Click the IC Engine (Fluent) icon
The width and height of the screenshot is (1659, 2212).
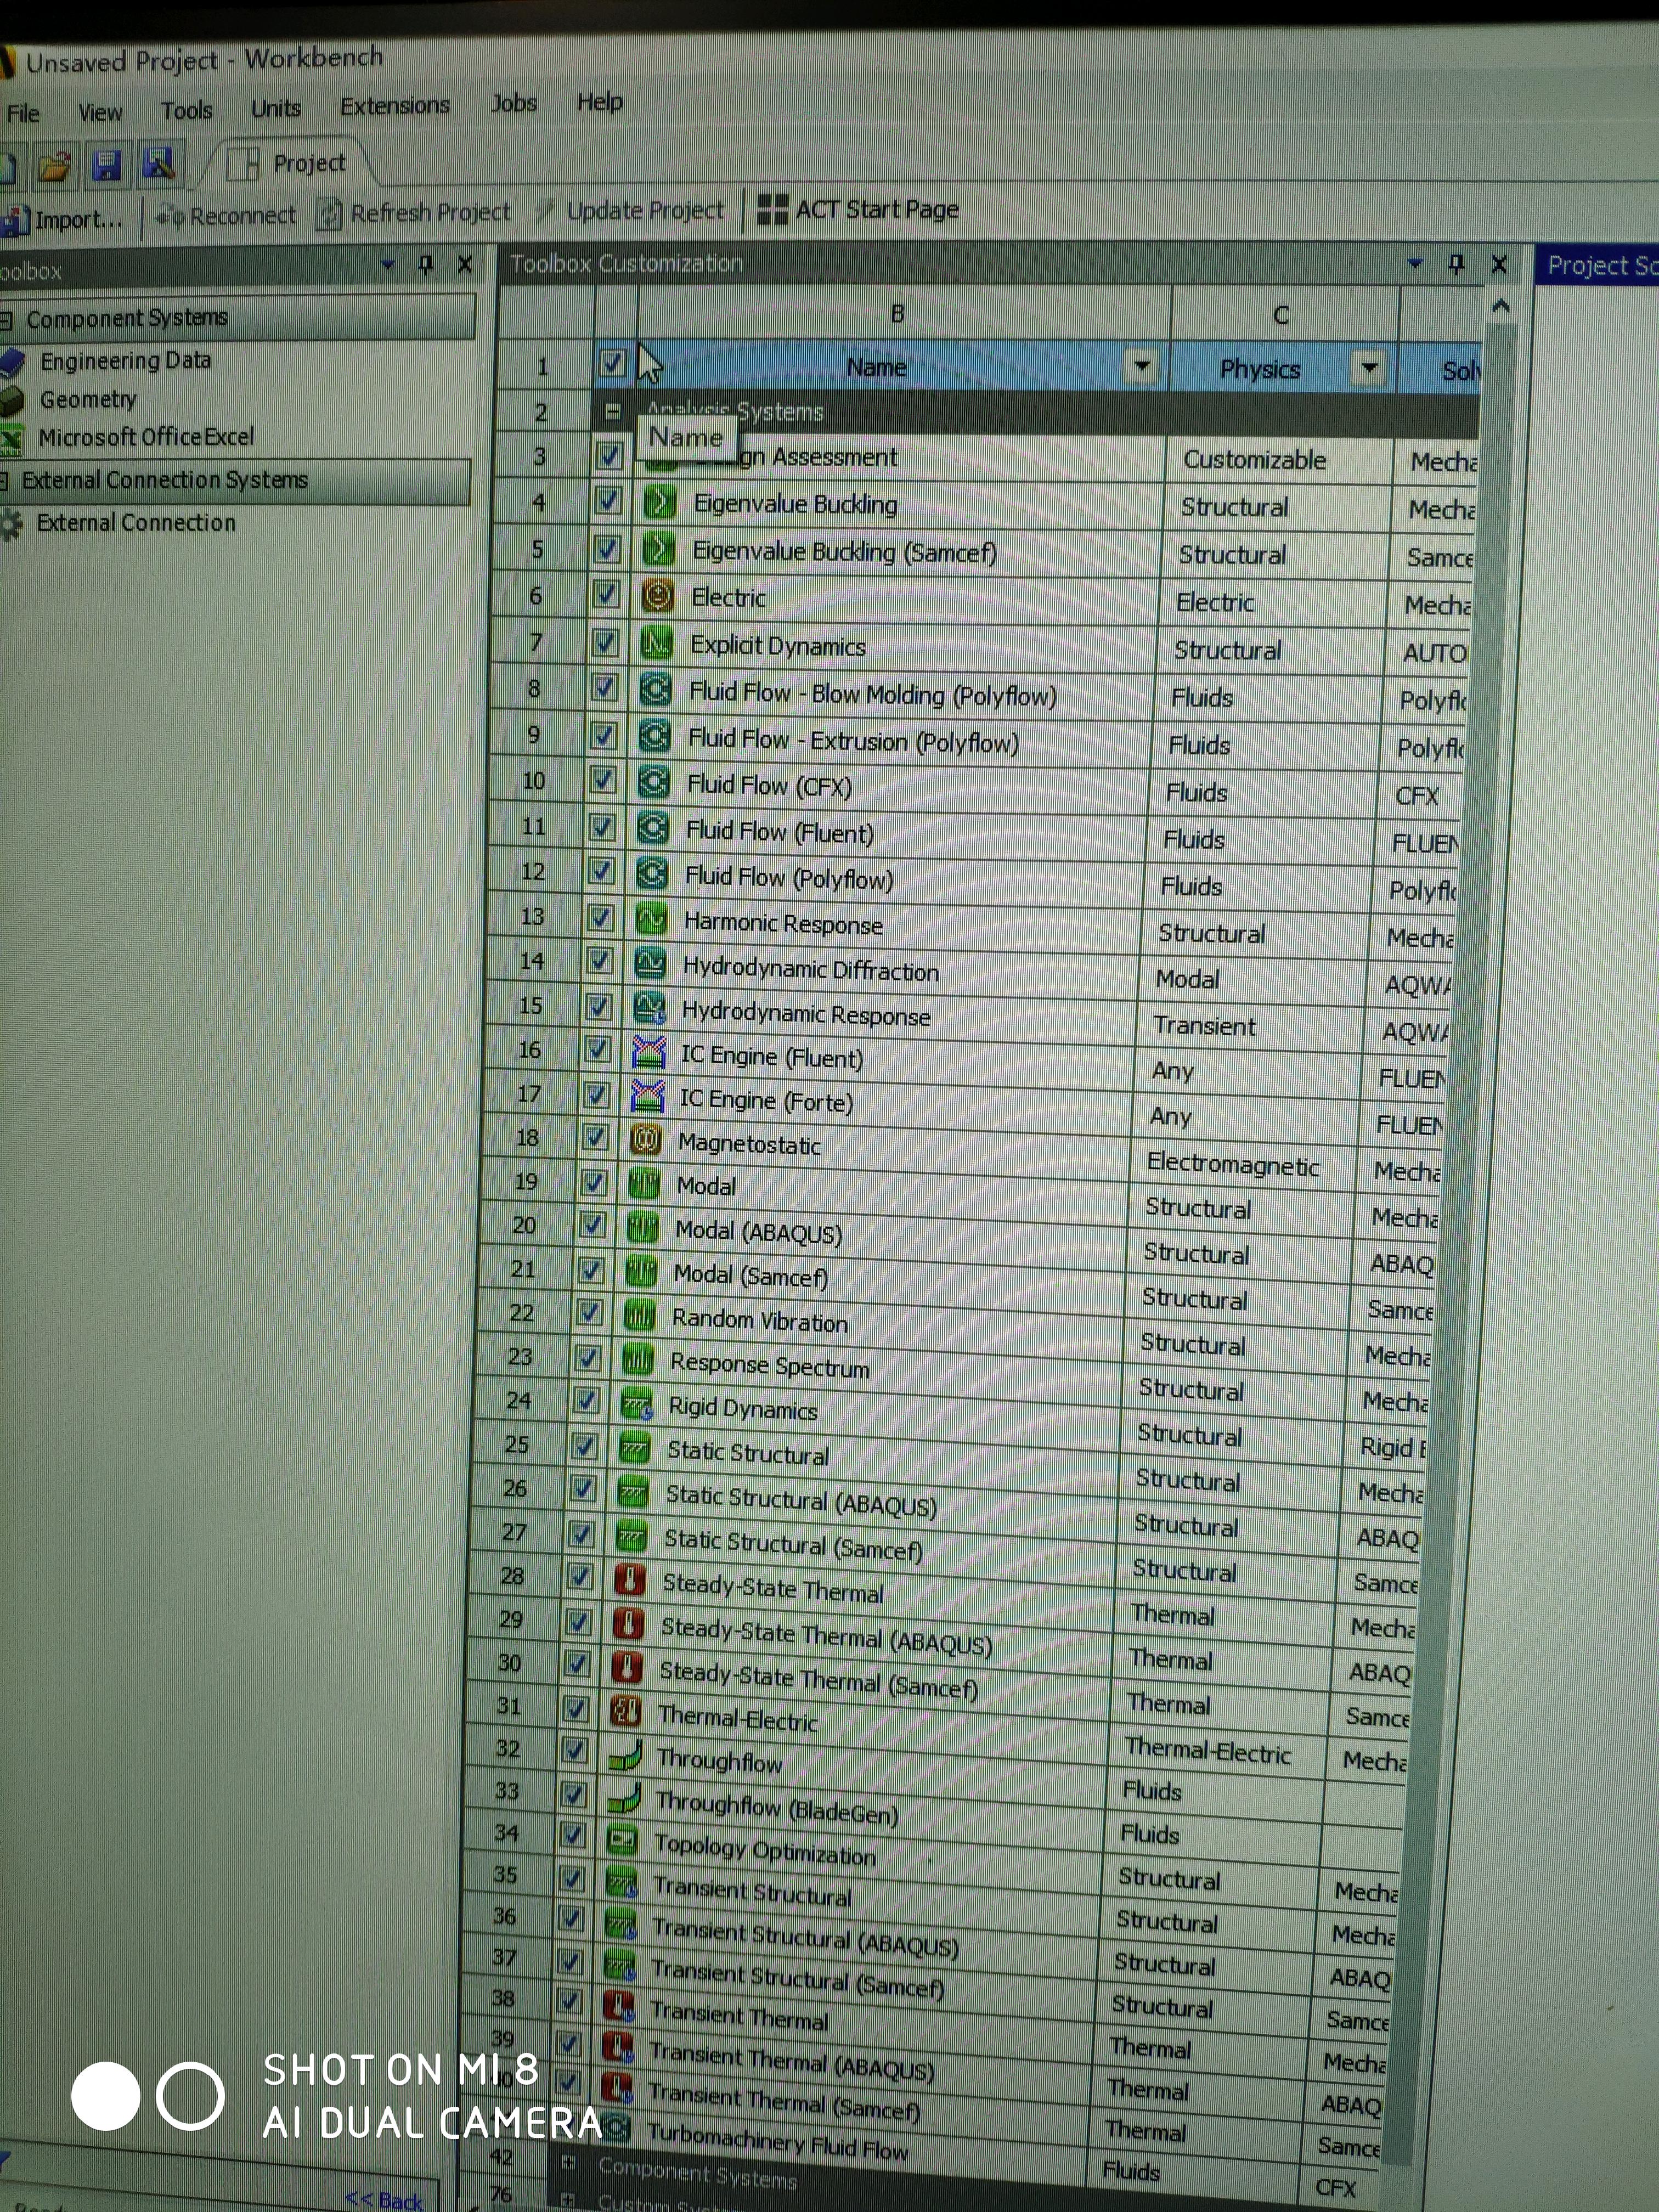click(x=648, y=1052)
